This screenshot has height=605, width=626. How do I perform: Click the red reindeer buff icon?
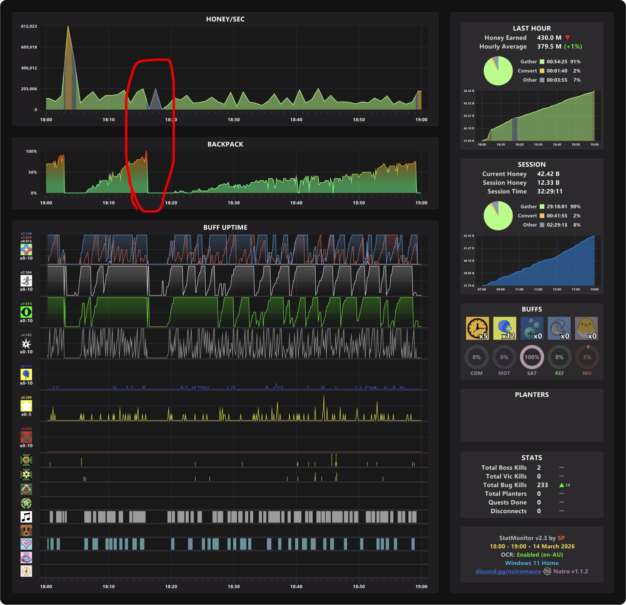click(26, 437)
